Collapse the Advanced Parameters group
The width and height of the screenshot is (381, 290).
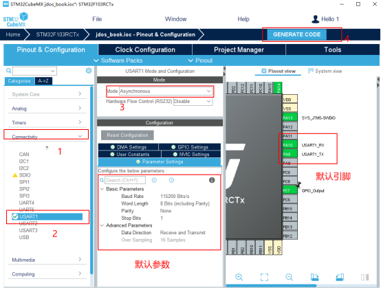pyautogui.click(x=102, y=225)
